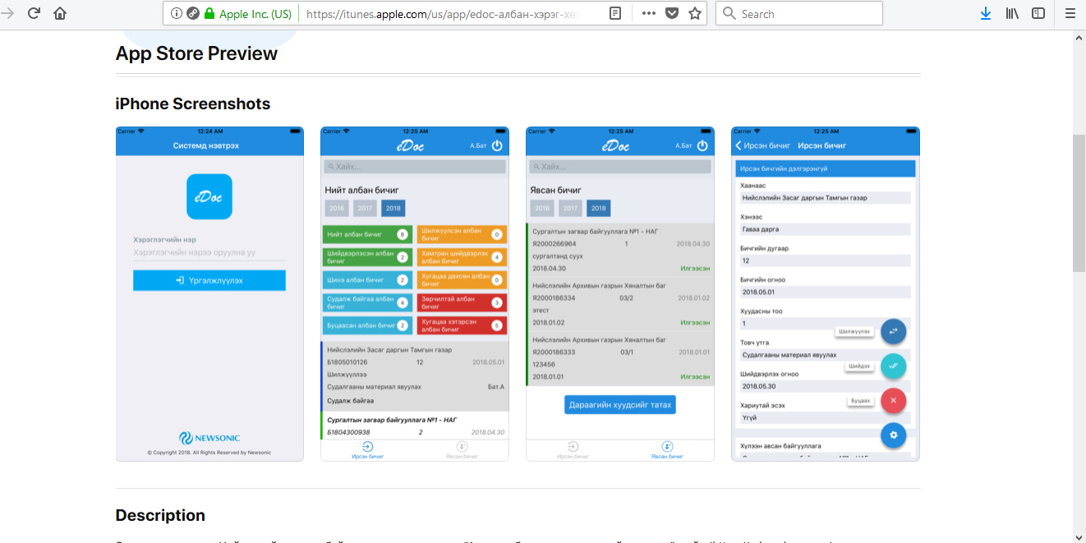The image size is (1086, 543).
Task: Click the forward navigation arrow
Action: point(8,13)
